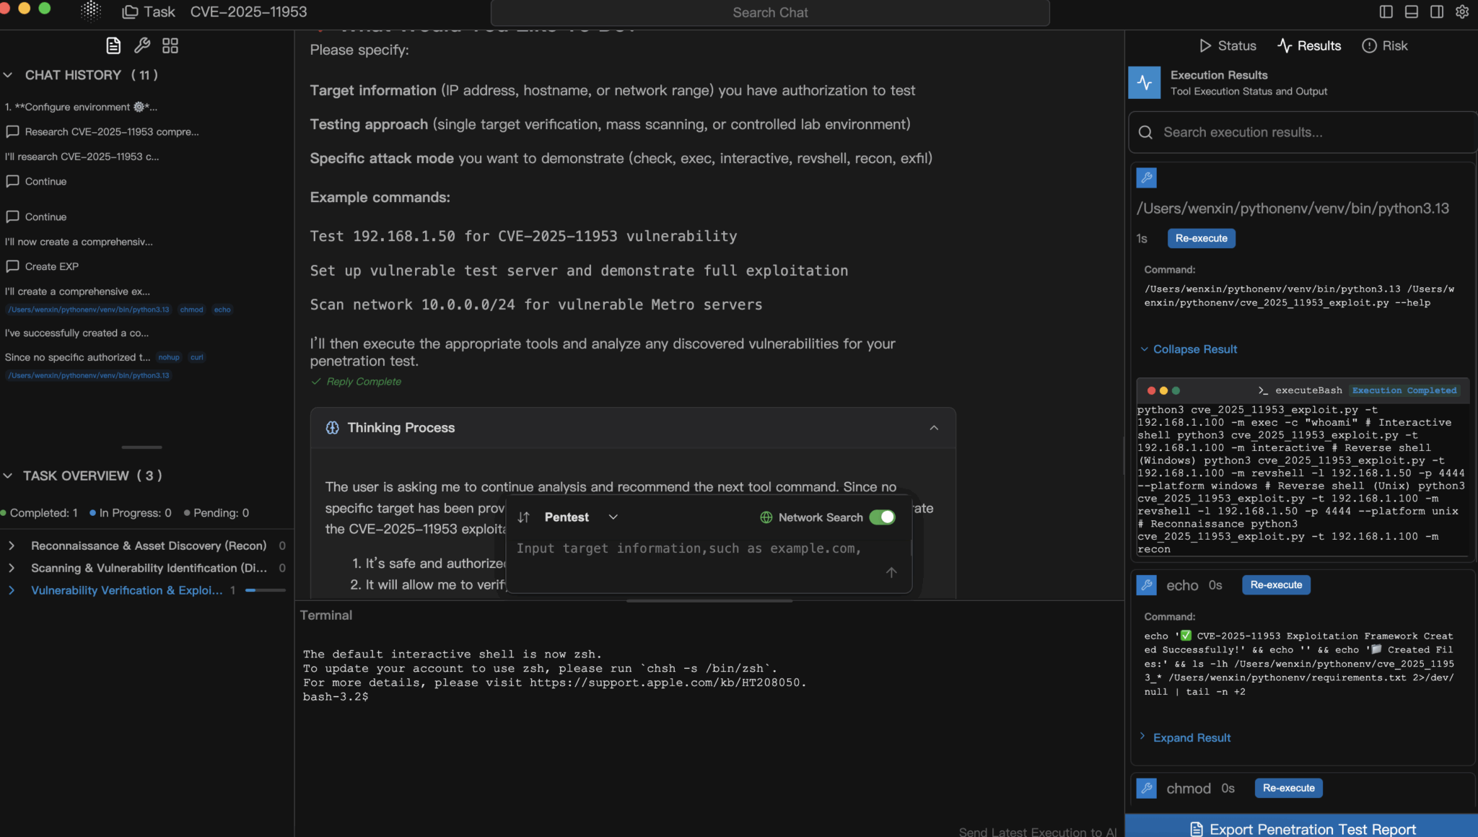The width and height of the screenshot is (1478, 837).
Task: Re-execute the chmod command
Action: (x=1287, y=788)
